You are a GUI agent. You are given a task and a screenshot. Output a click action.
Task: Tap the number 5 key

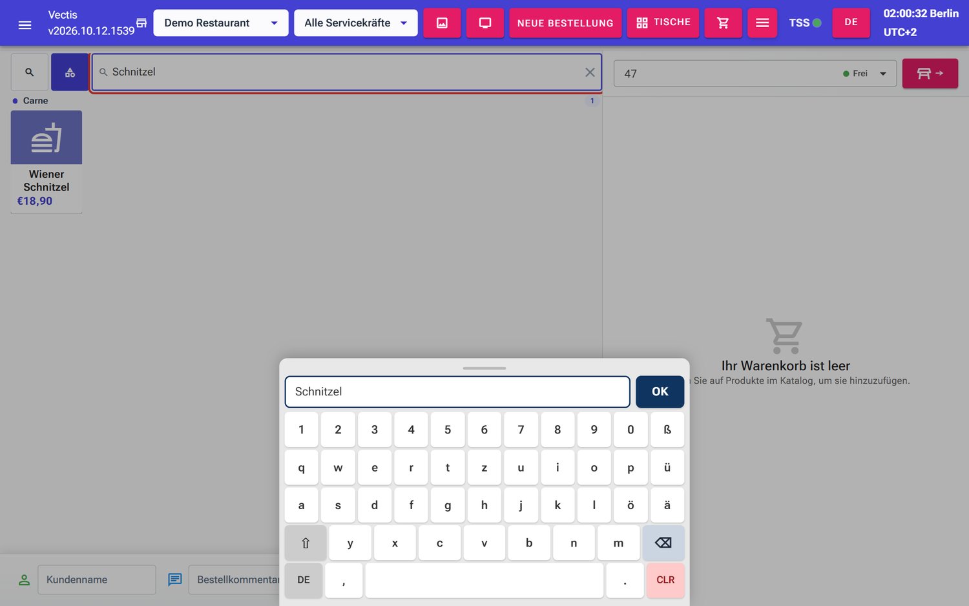(x=448, y=430)
